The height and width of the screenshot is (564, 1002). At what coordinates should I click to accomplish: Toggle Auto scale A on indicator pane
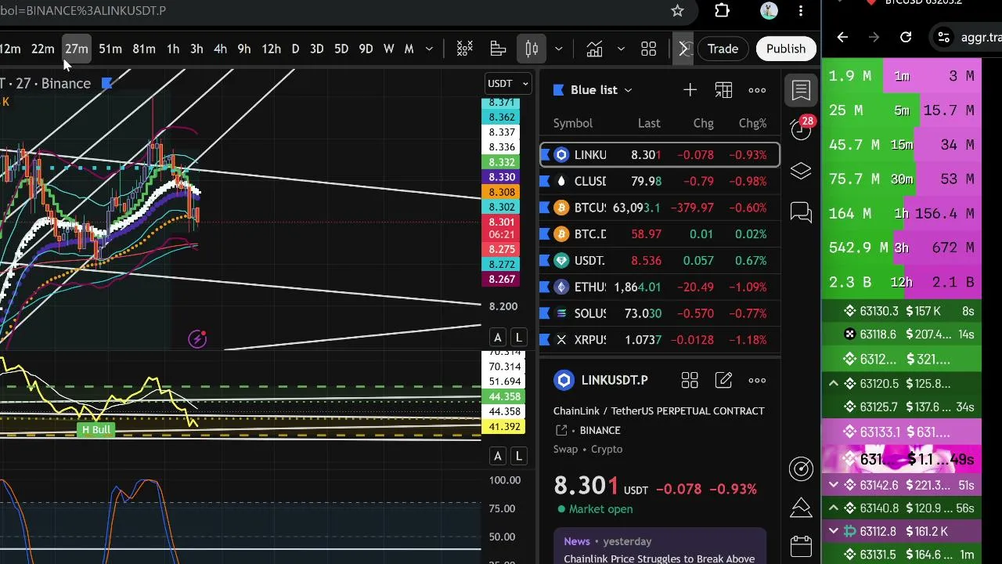pos(498,456)
